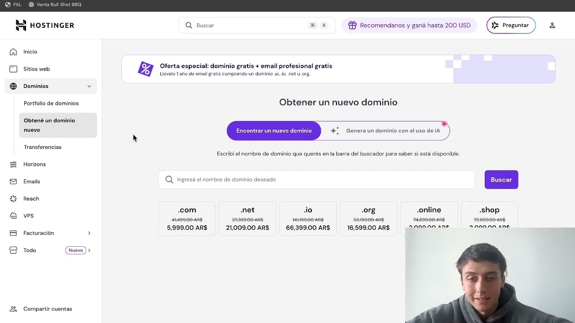Screen dimensions: 575x323
Task: Open Transferencias under Dominios
Action: pyautogui.click(x=57, y=147)
